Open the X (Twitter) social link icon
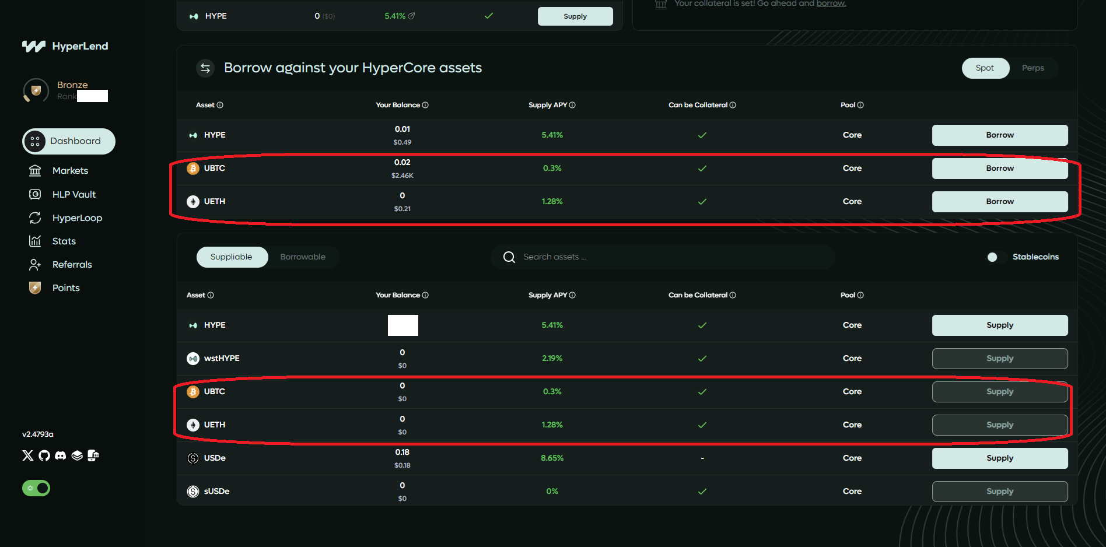 27,455
